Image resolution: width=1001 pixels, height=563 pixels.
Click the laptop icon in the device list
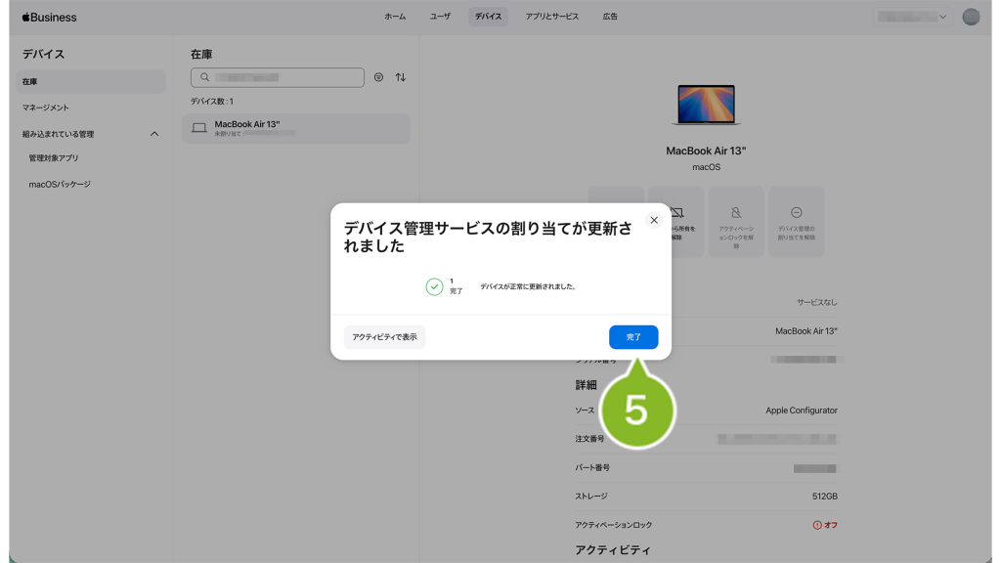tap(199, 128)
